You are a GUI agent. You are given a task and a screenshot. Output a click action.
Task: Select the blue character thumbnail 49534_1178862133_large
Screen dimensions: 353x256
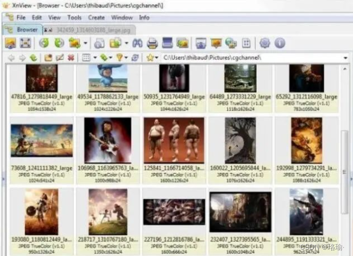click(x=108, y=78)
